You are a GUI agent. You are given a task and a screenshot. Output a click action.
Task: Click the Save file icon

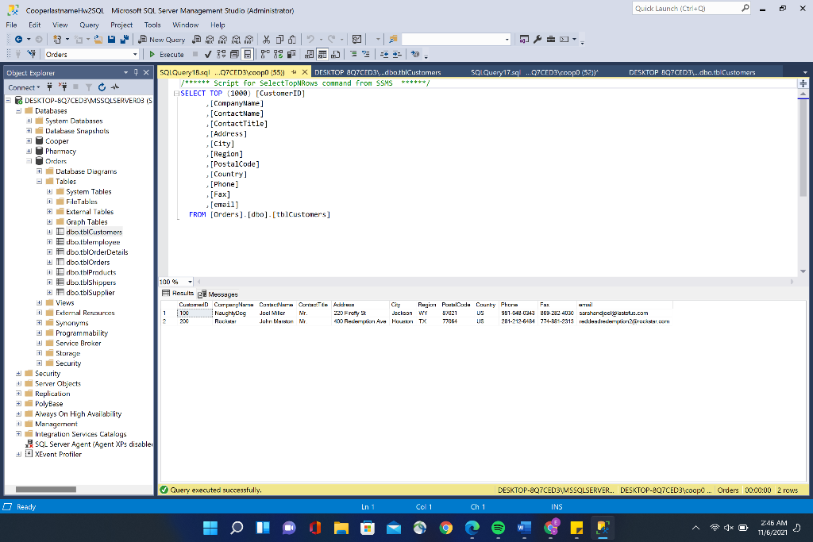[x=111, y=40]
